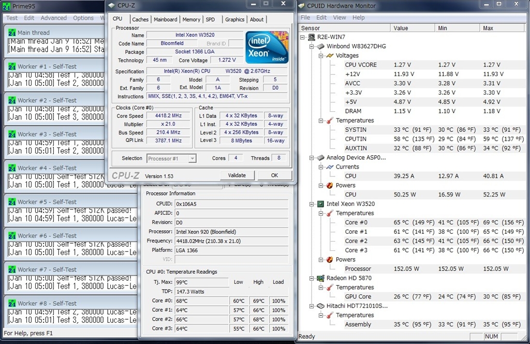Click the OK button in CPU-Z

274,175
